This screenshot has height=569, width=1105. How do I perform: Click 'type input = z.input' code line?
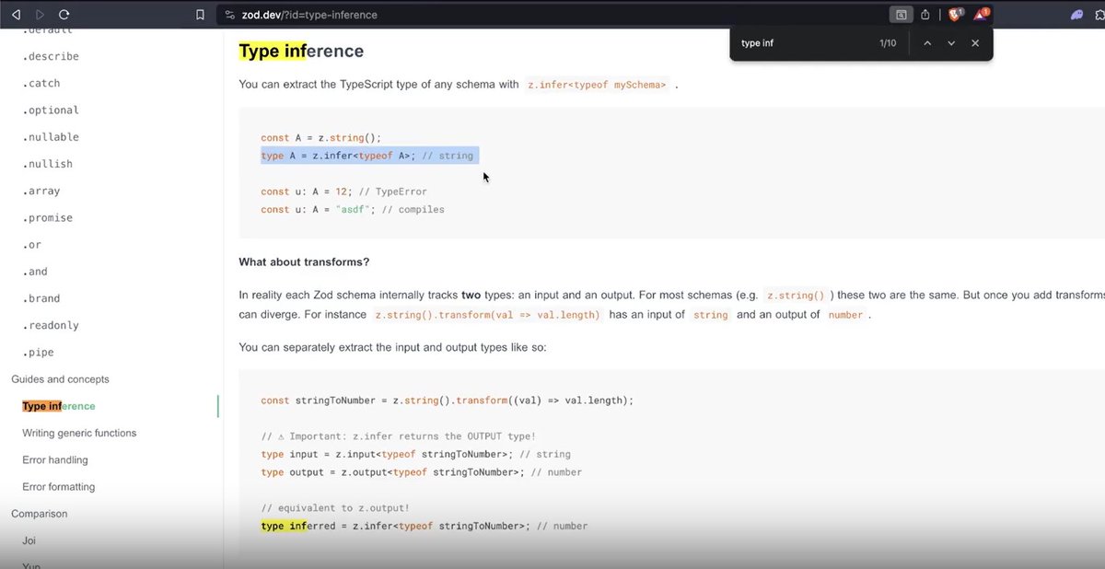tap(416, 454)
